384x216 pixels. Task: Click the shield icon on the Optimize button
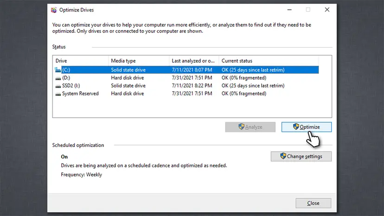296,127
